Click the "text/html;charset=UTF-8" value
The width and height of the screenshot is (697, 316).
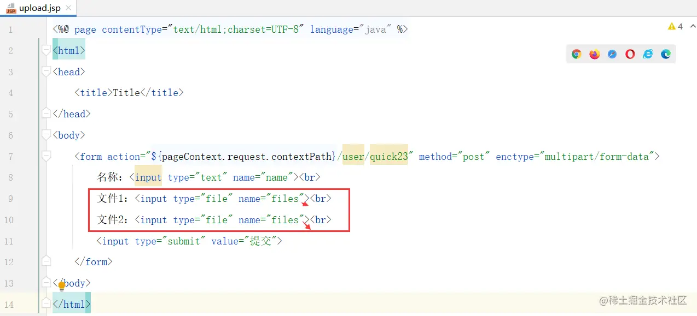point(236,29)
